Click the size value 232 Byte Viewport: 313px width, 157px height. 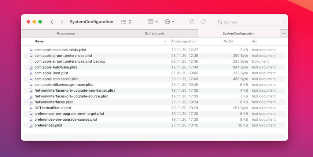pyautogui.click(x=240, y=73)
